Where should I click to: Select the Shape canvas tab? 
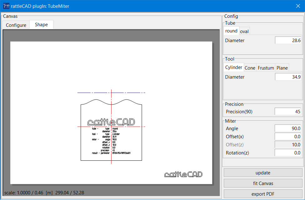coord(41,25)
